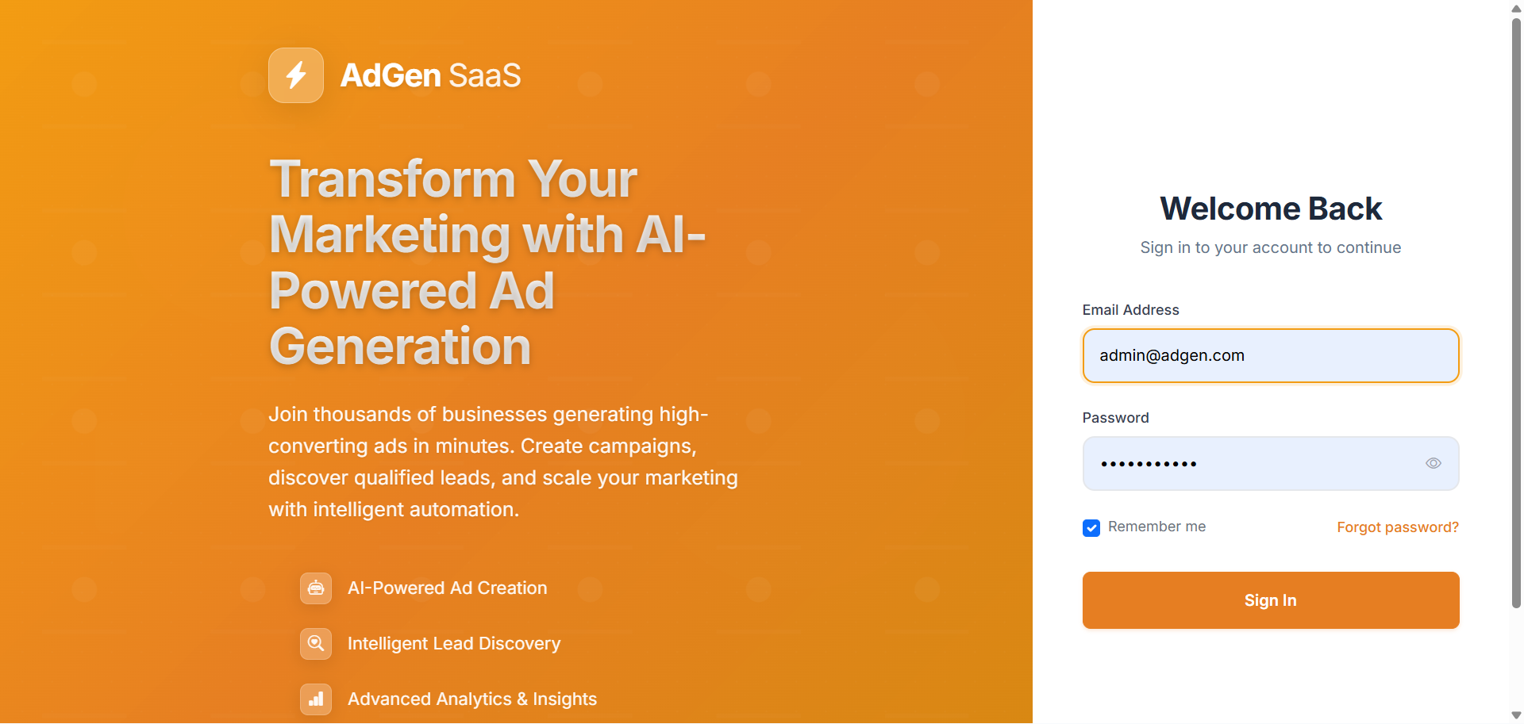This screenshot has width=1524, height=724.
Task: Click the AI-Powered Ad Creation robot icon
Action: click(x=316, y=588)
